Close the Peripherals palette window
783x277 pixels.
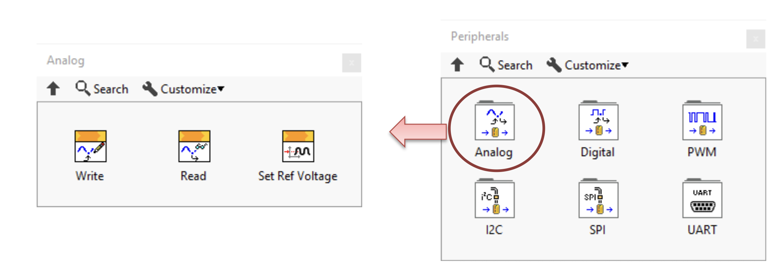coord(755,39)
